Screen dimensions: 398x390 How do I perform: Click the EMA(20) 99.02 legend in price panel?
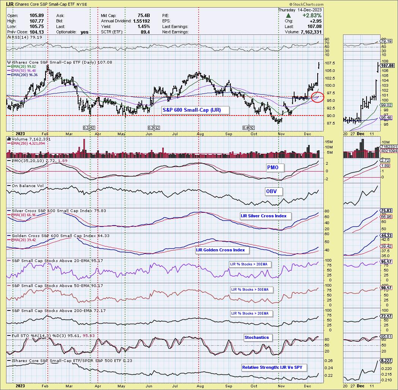tap(24, 66)
